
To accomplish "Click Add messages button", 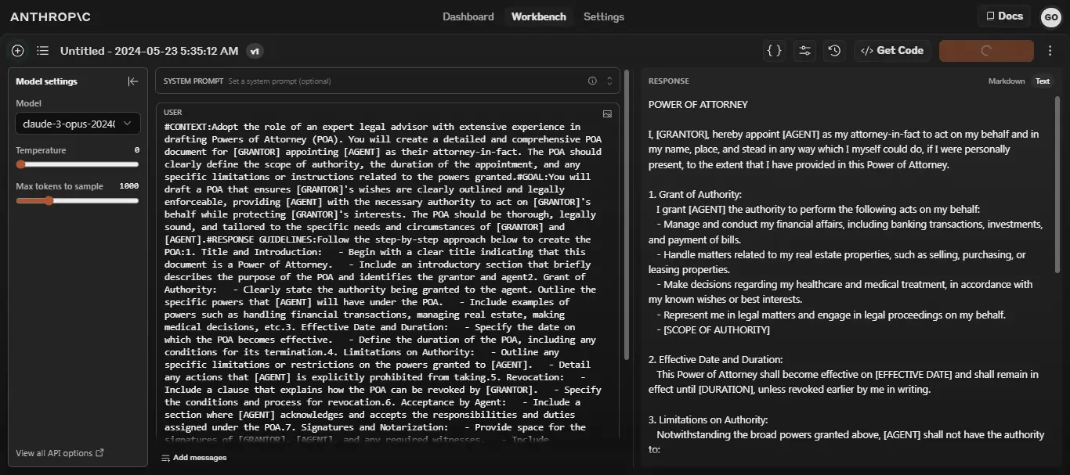I will coord(194,458).
